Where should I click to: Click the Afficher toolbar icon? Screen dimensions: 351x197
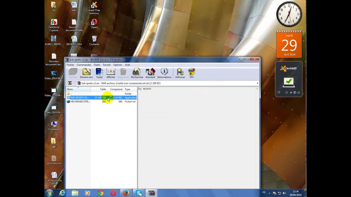pyautogui.click(x=111, y=73)
